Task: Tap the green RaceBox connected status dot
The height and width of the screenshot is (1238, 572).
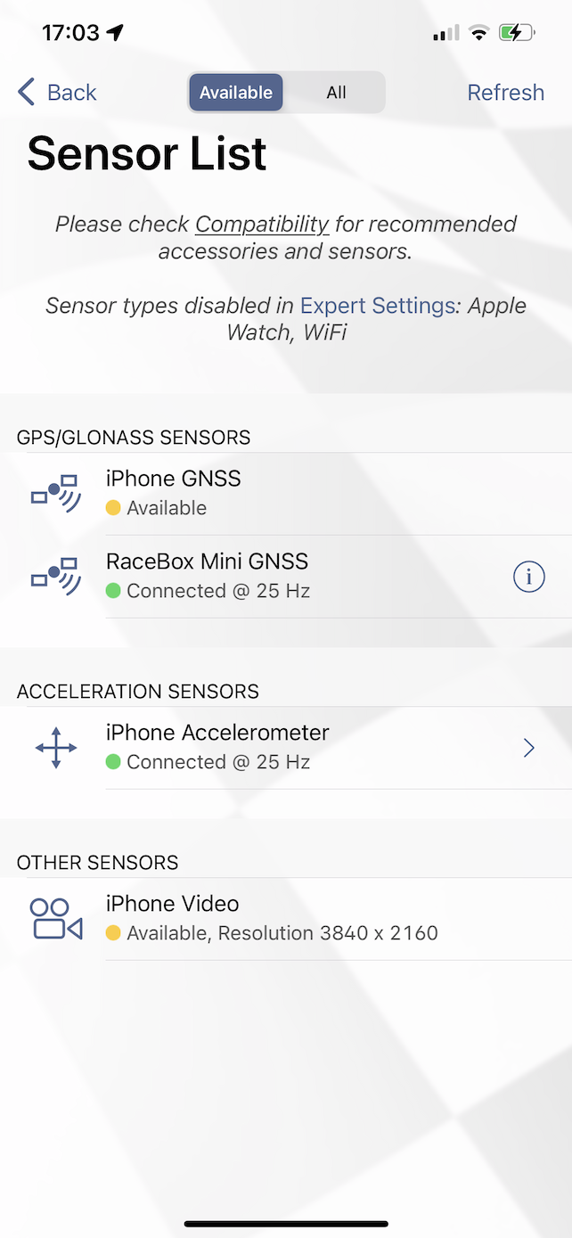Action: coord(113,591)
